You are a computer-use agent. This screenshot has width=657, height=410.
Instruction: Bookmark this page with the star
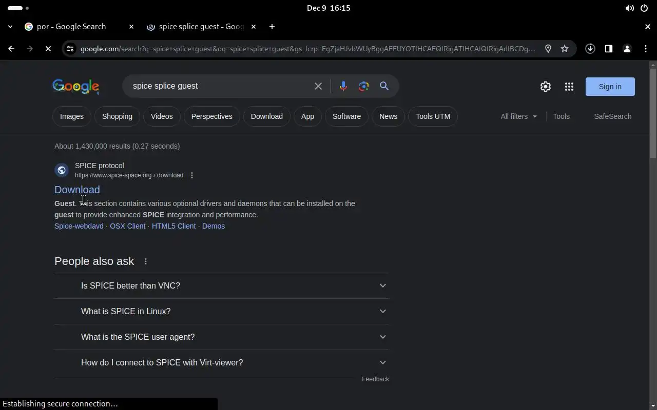tap(565, 49)
